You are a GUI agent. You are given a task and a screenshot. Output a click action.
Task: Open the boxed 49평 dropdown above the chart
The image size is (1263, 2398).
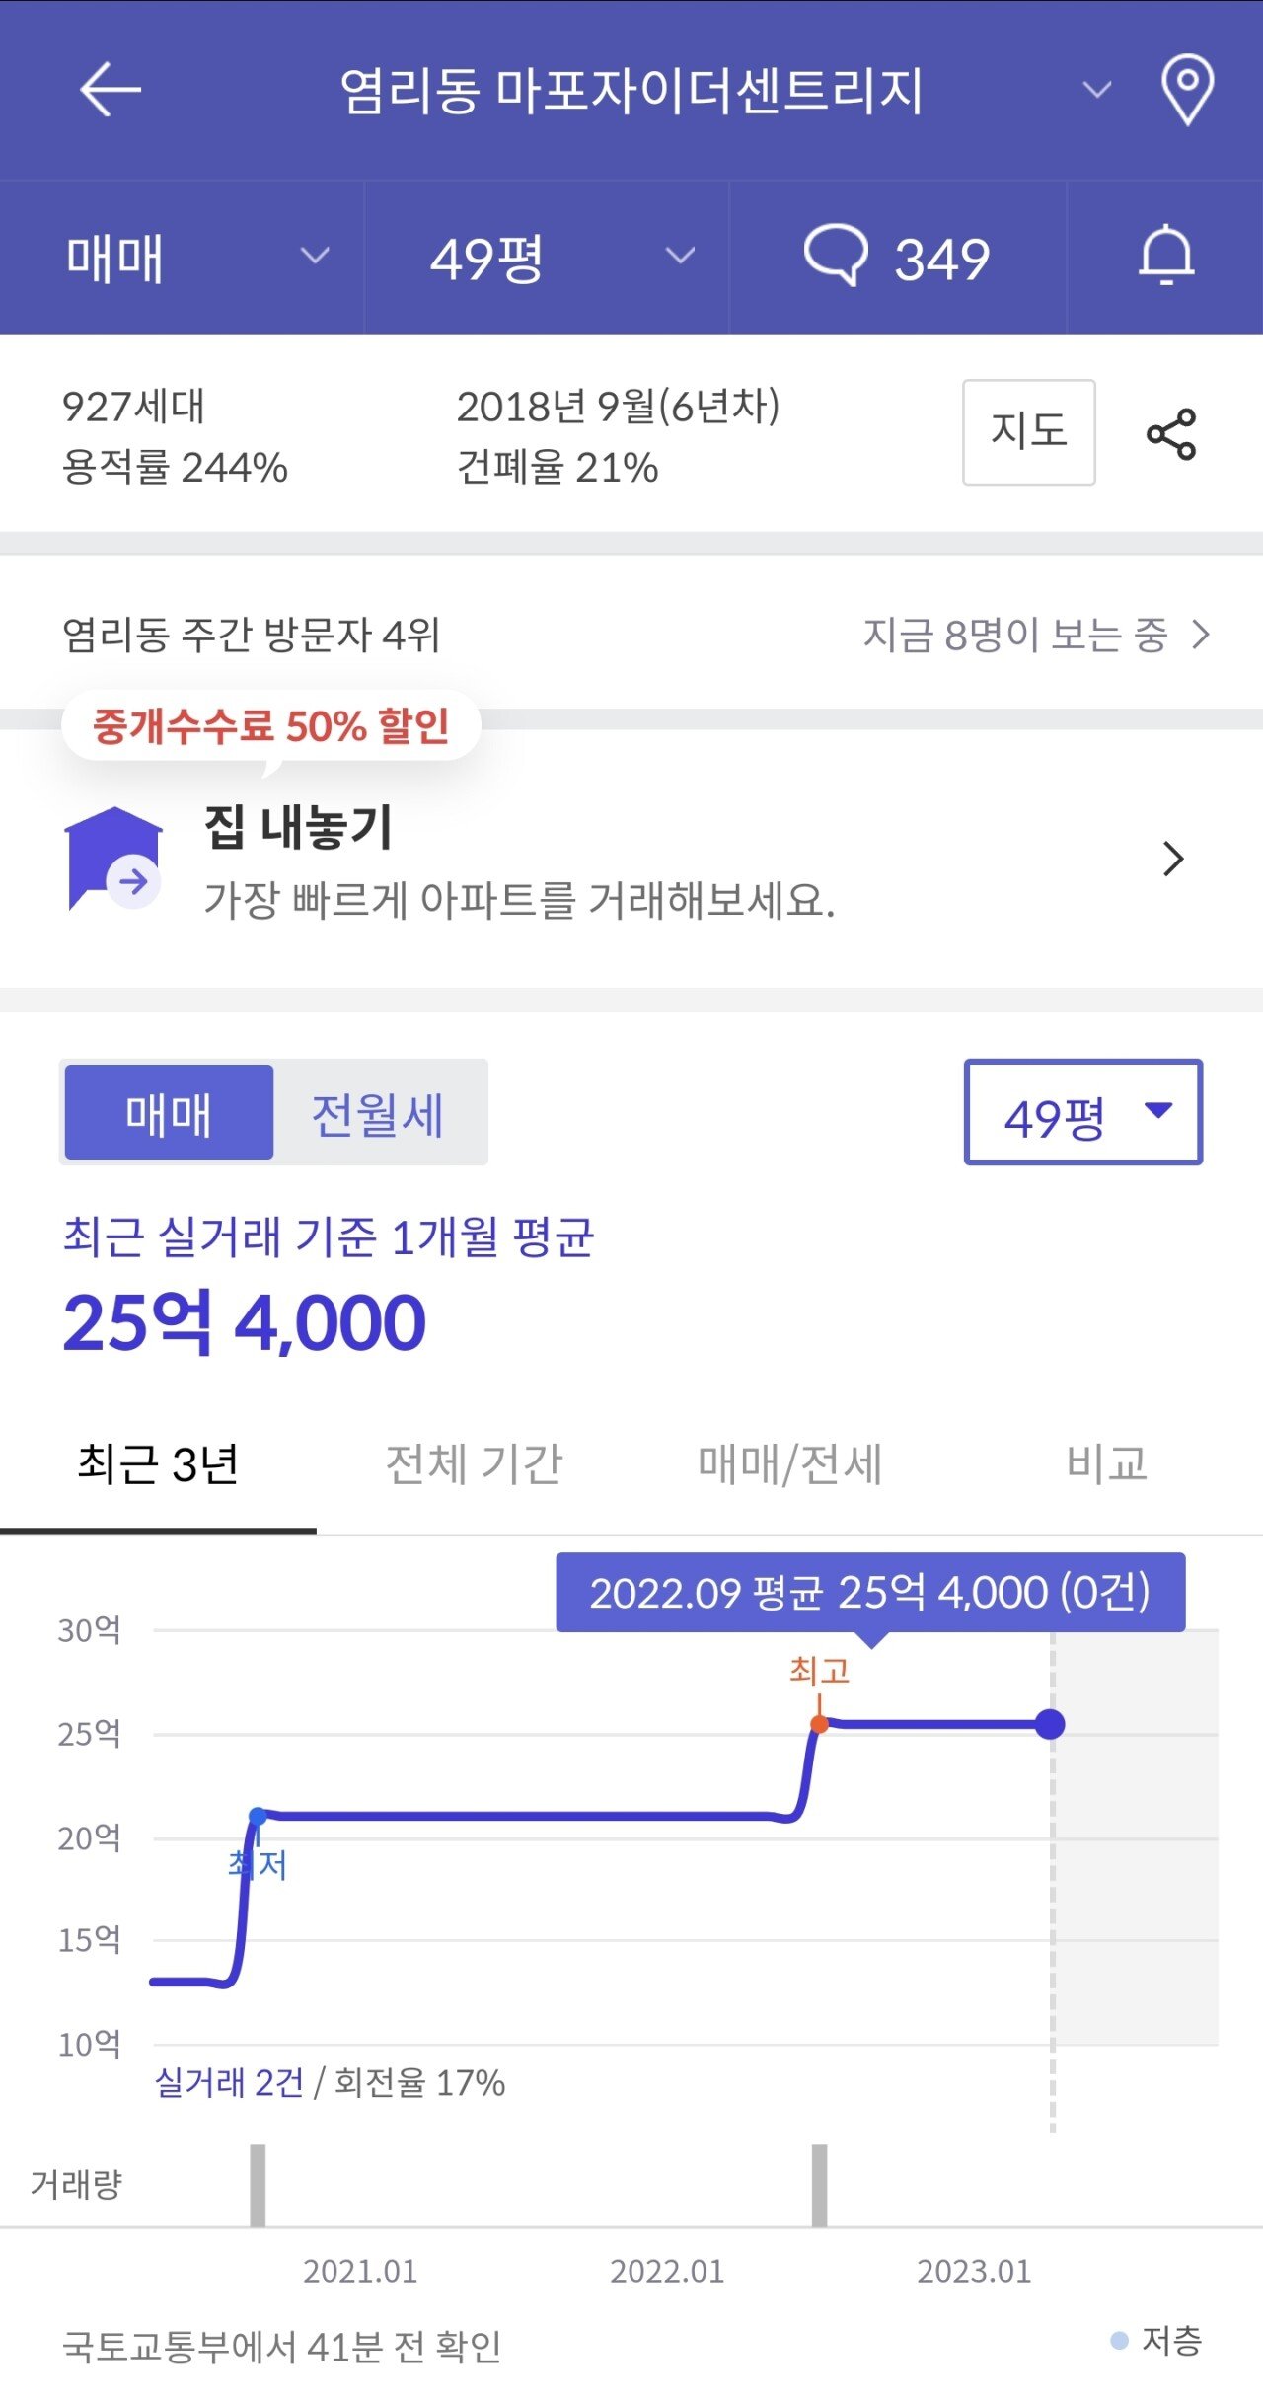click(1083, 1112)
